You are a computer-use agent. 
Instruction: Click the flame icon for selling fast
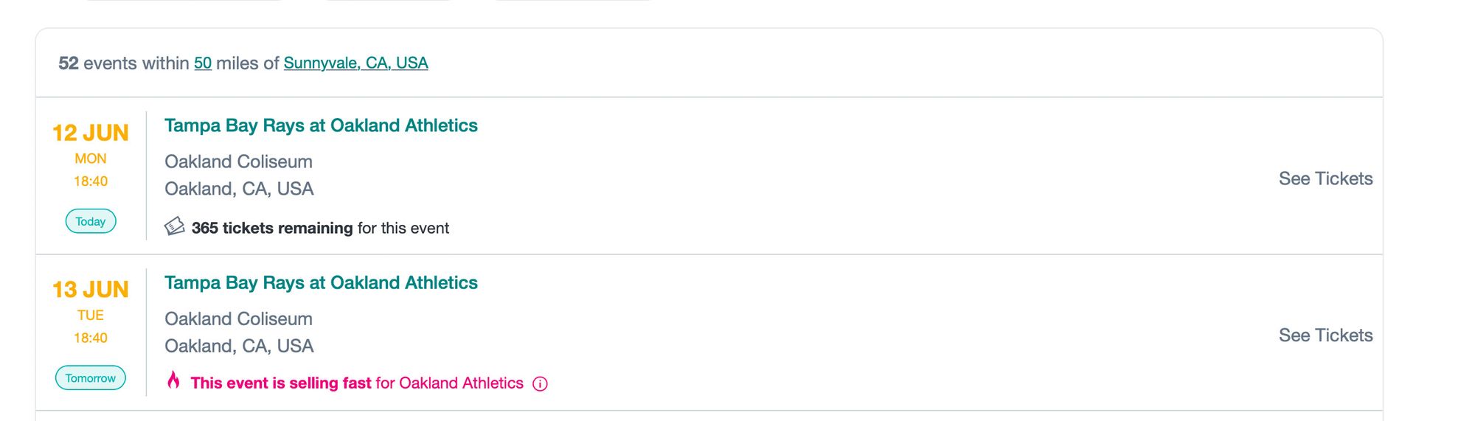click(x=173, y=380)
